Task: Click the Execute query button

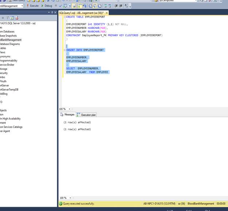Action: (x=33, y=6)
